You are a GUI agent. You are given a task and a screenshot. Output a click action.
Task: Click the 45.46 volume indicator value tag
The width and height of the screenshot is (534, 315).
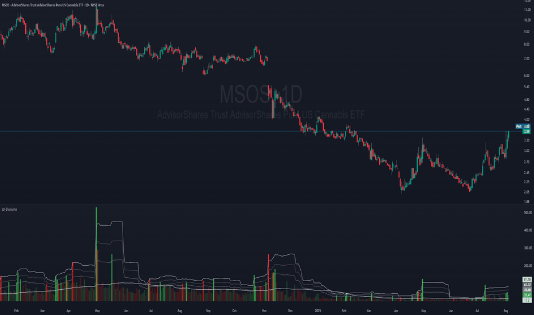[x=527, y=290]
